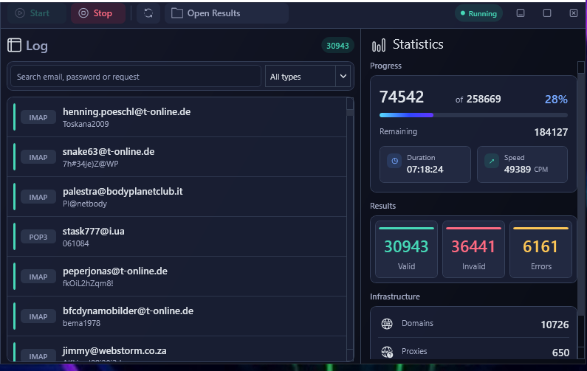Click the Statistics bar chart icon
Image resolution: width=587 pixels, height=371 pixels.
379,45
